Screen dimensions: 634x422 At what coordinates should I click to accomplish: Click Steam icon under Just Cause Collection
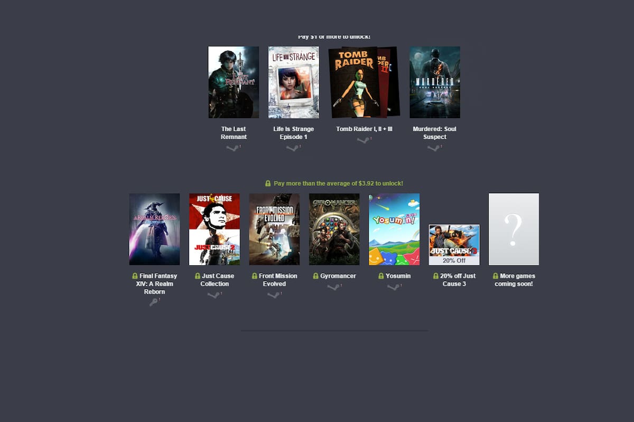pos(213,295)
